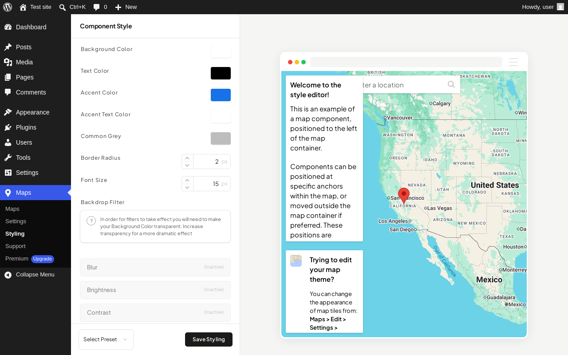Image resolution: width=568 pixels, height=355 pixels.
Task: Select the Styling submenu item
Action: 15,234
